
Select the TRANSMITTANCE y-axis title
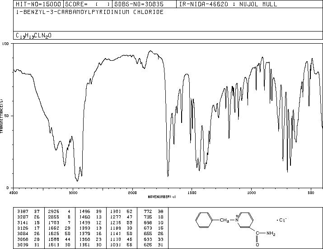tap(1, 116)
